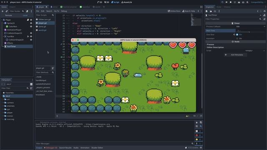Revert the One Shot property
The width and height of the screenshot is (267, 150).
point(234,35)
